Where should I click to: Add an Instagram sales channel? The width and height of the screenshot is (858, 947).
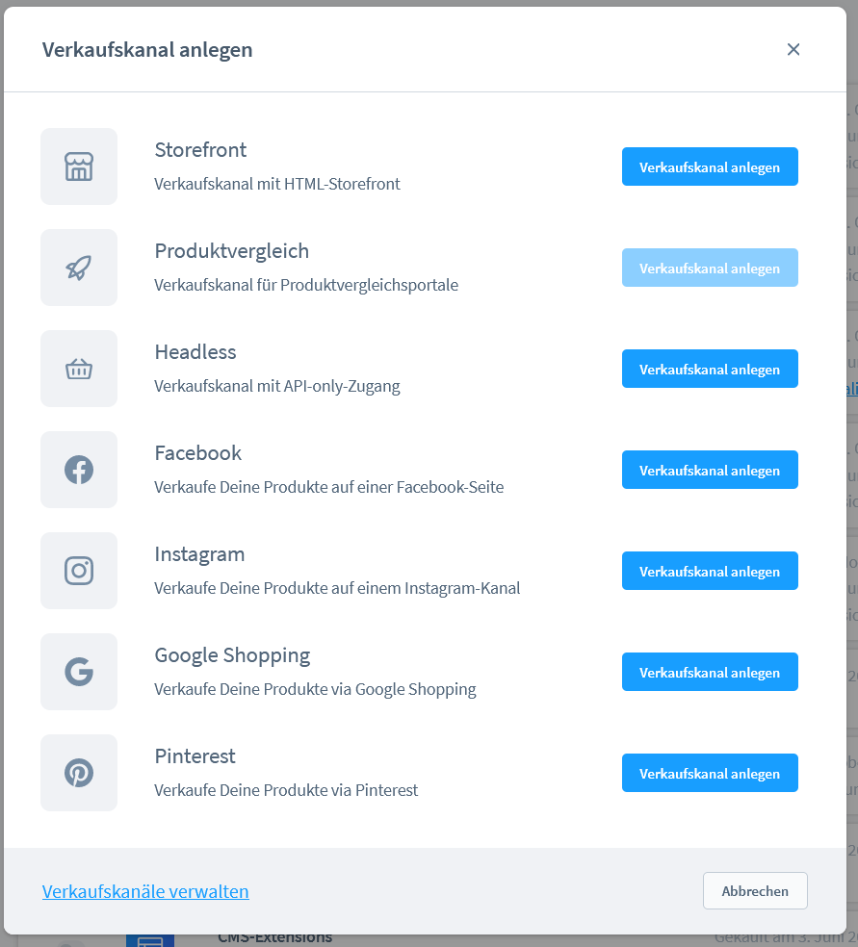710,571
